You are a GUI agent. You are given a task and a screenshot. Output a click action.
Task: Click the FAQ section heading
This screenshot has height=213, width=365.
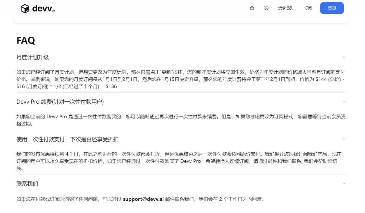tap(26, 40)
